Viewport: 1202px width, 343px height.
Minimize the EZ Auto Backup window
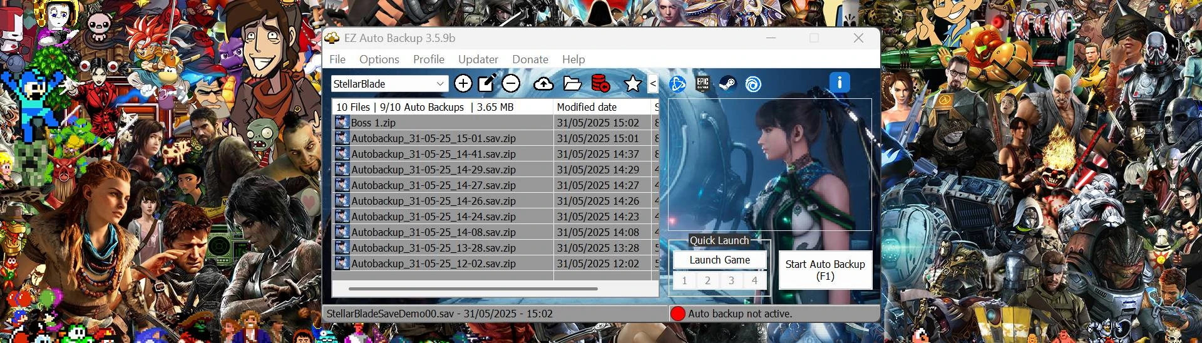pyautogui.click(x=771, y=38)
